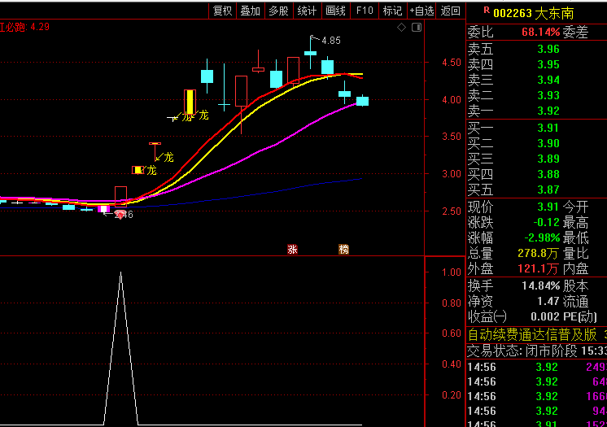Viewport: 607px width, 427px height.
Task: Click the diamond icon above the chart
Action: click(x=401, y=28)
